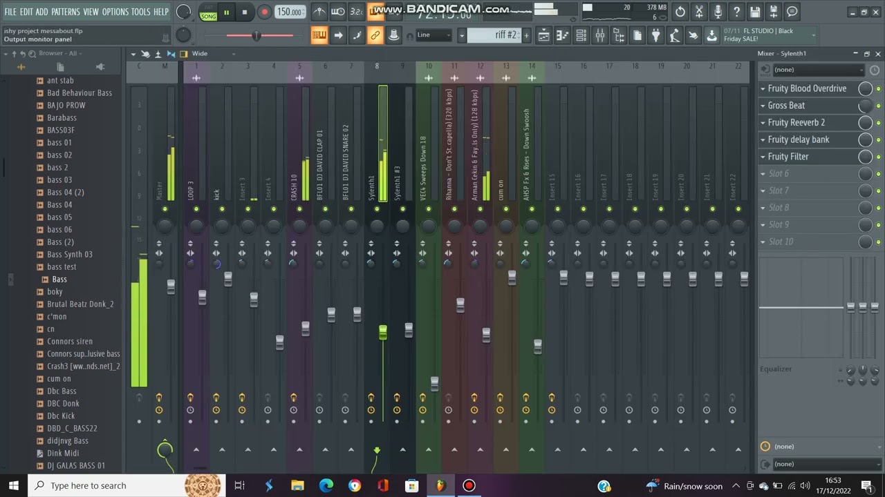Open the EDIT menu

point(26,12)
